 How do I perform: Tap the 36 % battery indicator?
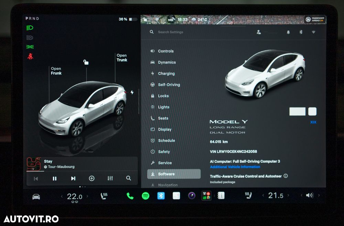[x=128, y=19]
